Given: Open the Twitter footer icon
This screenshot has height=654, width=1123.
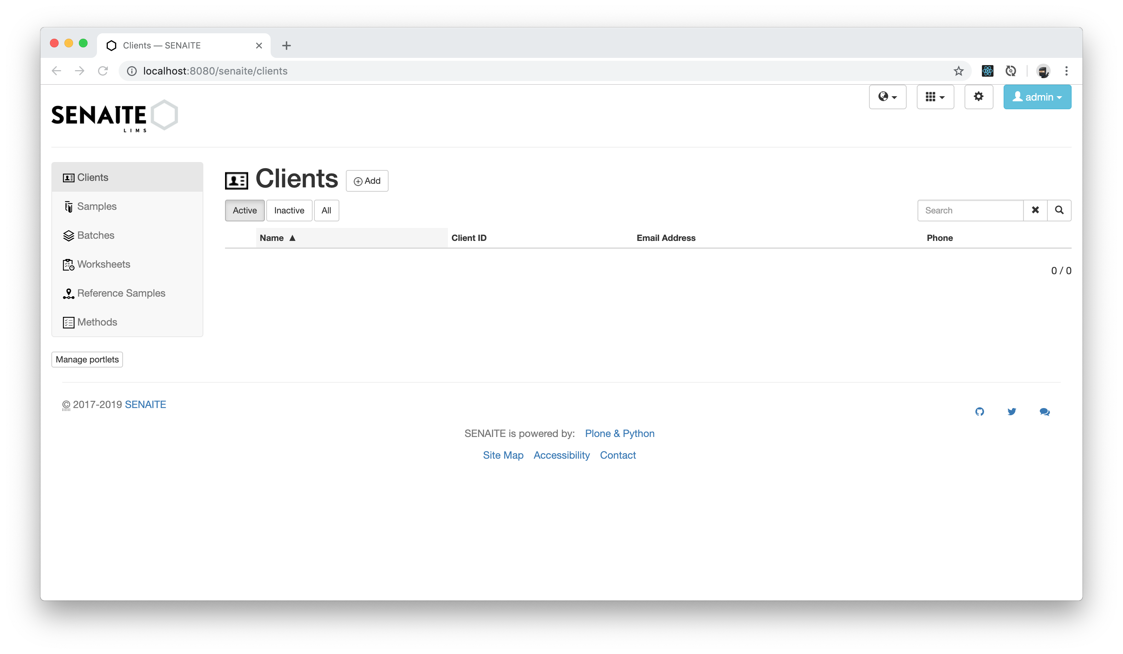Looking at the screenshot, I should point(1012,412).
